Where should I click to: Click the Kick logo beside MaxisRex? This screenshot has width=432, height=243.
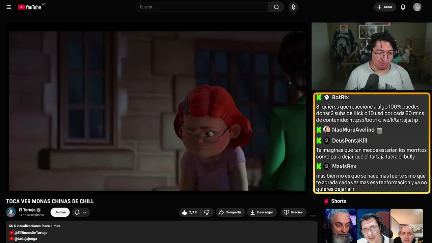[319, 166]
